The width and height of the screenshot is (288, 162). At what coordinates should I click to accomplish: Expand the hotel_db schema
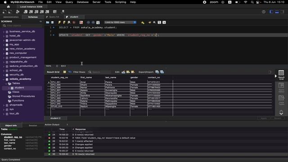point(4,36)
